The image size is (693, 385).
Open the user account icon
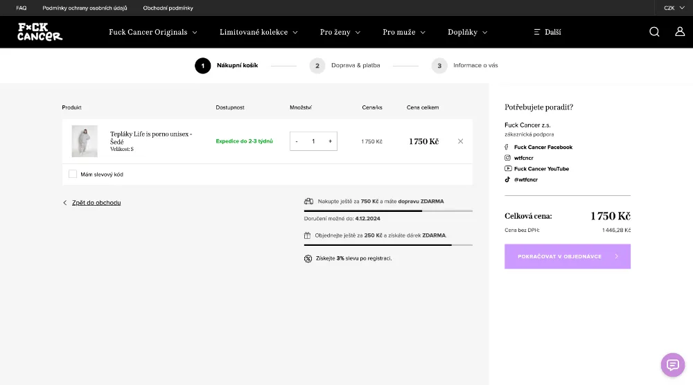pyautogui.click(x=680, y=32)
